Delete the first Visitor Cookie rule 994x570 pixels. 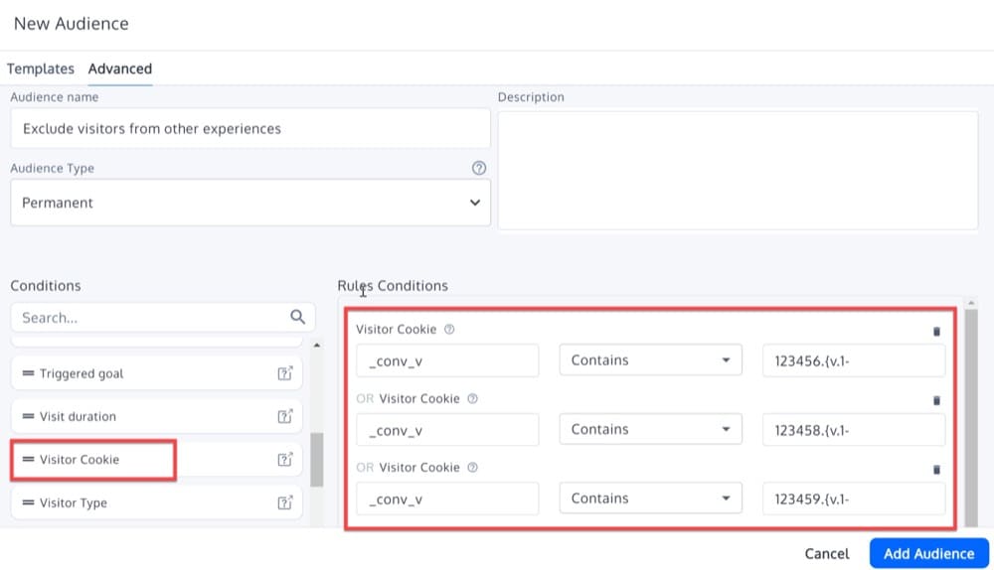[x=935, y=332]
